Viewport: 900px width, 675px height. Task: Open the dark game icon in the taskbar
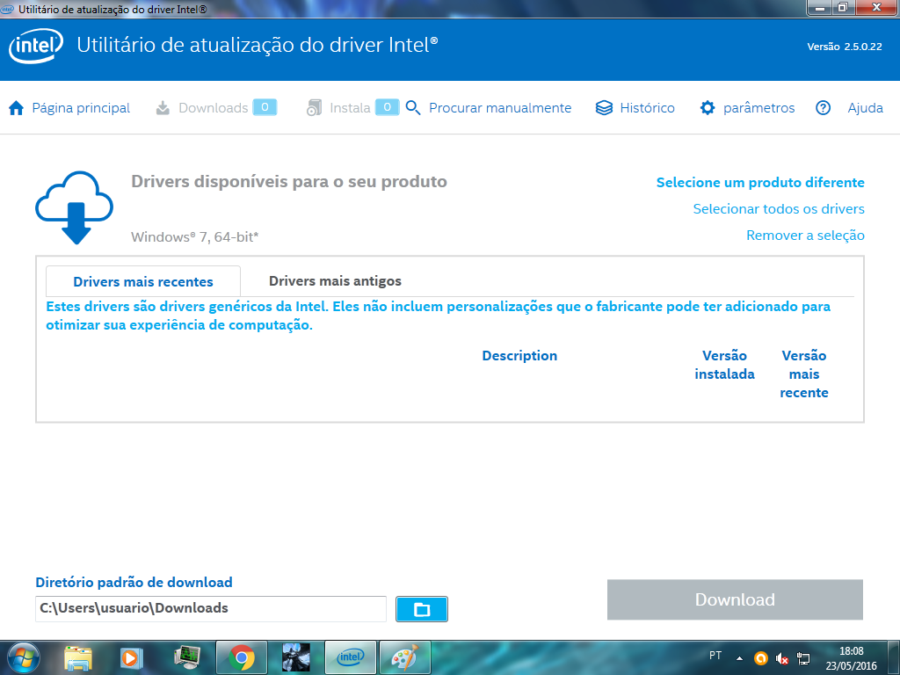point(296,657)
